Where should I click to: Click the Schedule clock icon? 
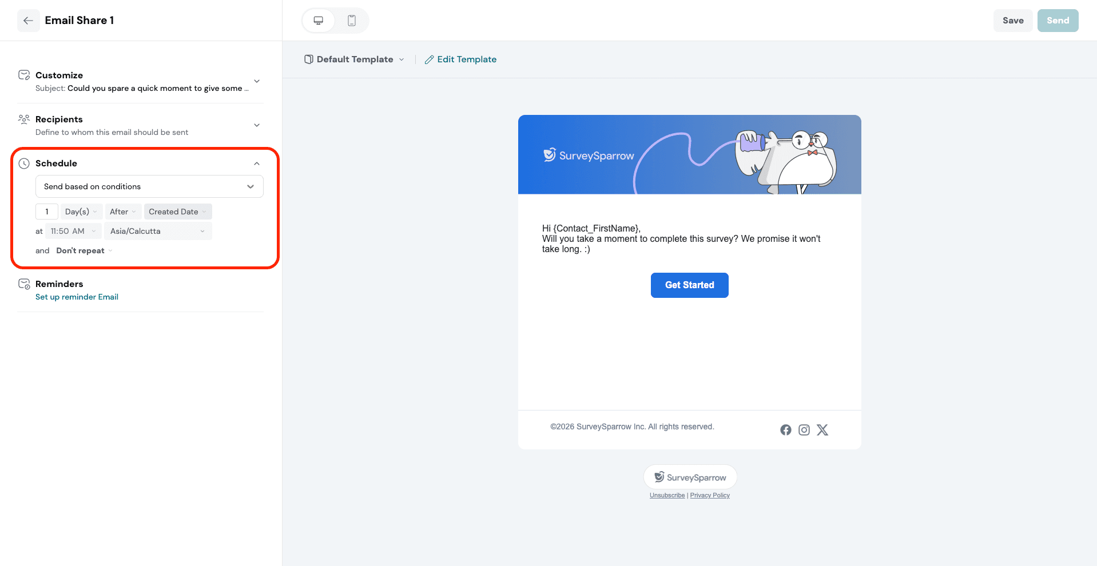coord(24,164)
